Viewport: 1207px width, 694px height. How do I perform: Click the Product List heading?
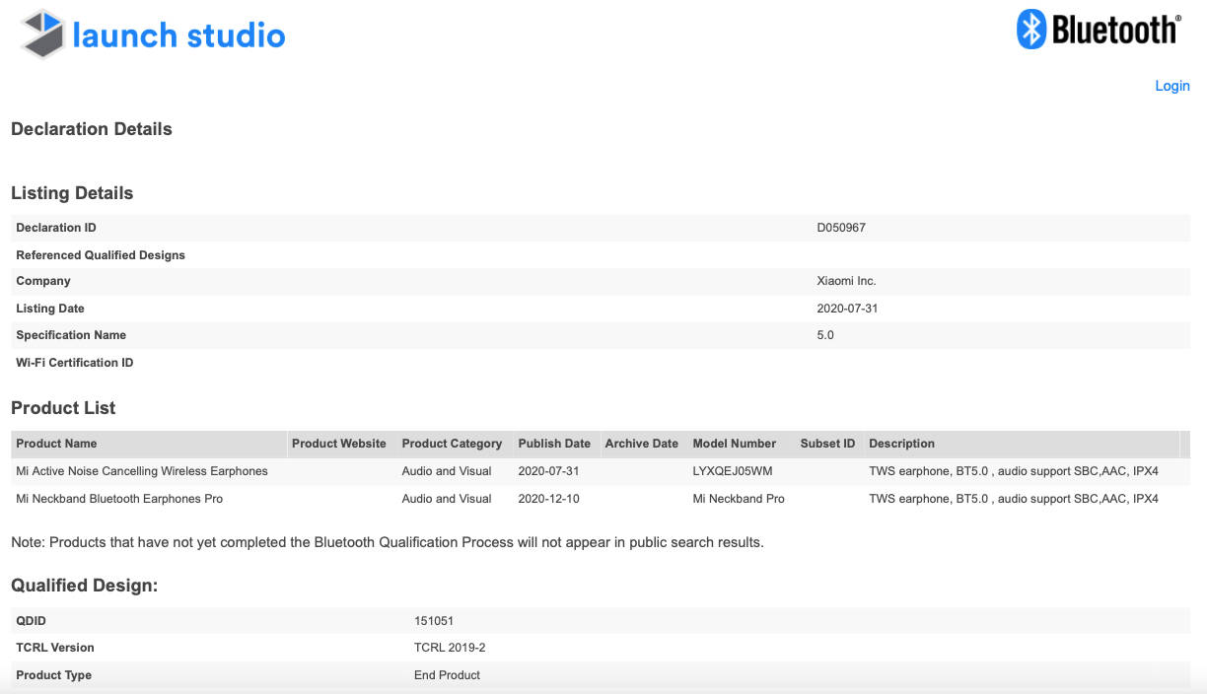click(63, 408)
